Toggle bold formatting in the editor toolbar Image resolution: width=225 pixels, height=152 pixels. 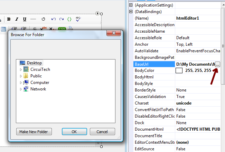(x=9, y=19)
